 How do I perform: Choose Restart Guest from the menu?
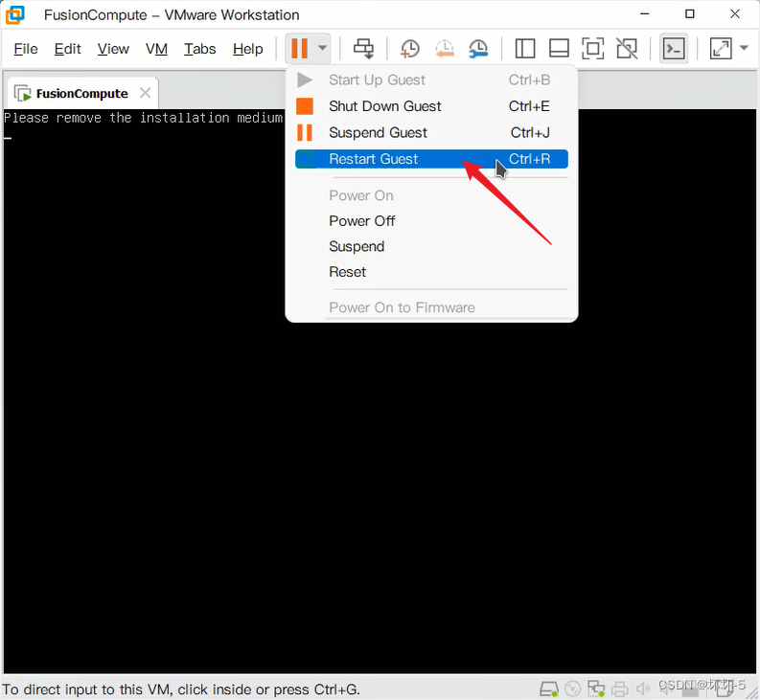point(431,159)
